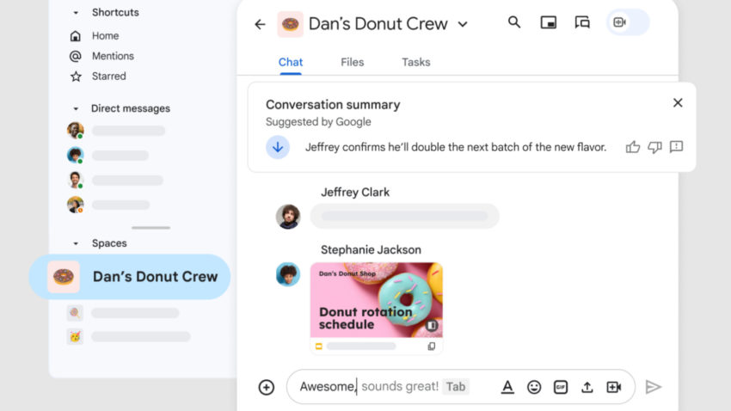Click the blue down arrow in summary
Viewport: 731px width, 411px height.
(278, 147)
